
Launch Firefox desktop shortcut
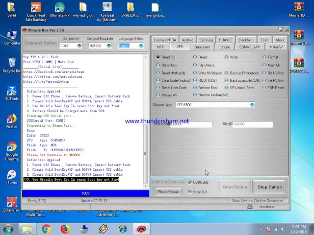(12, 121)
